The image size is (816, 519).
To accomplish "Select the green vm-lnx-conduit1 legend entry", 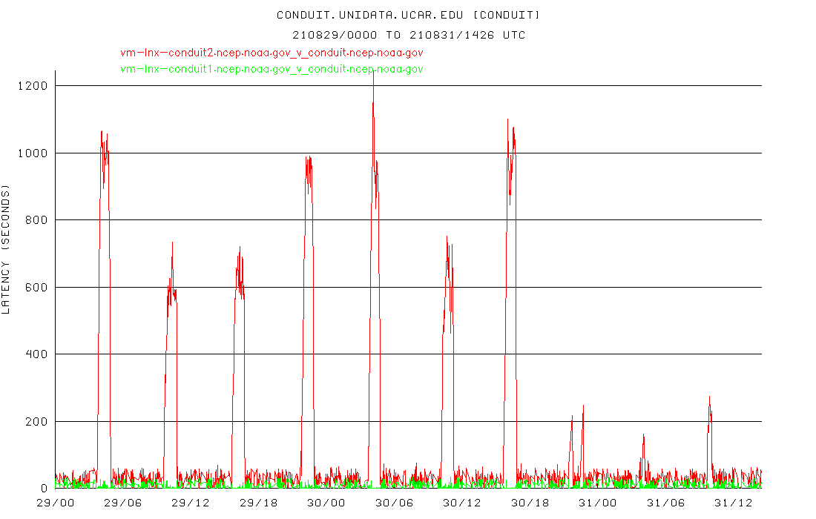I will coord(272,69).
